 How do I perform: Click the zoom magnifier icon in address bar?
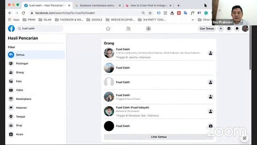[x=143, y=13]
